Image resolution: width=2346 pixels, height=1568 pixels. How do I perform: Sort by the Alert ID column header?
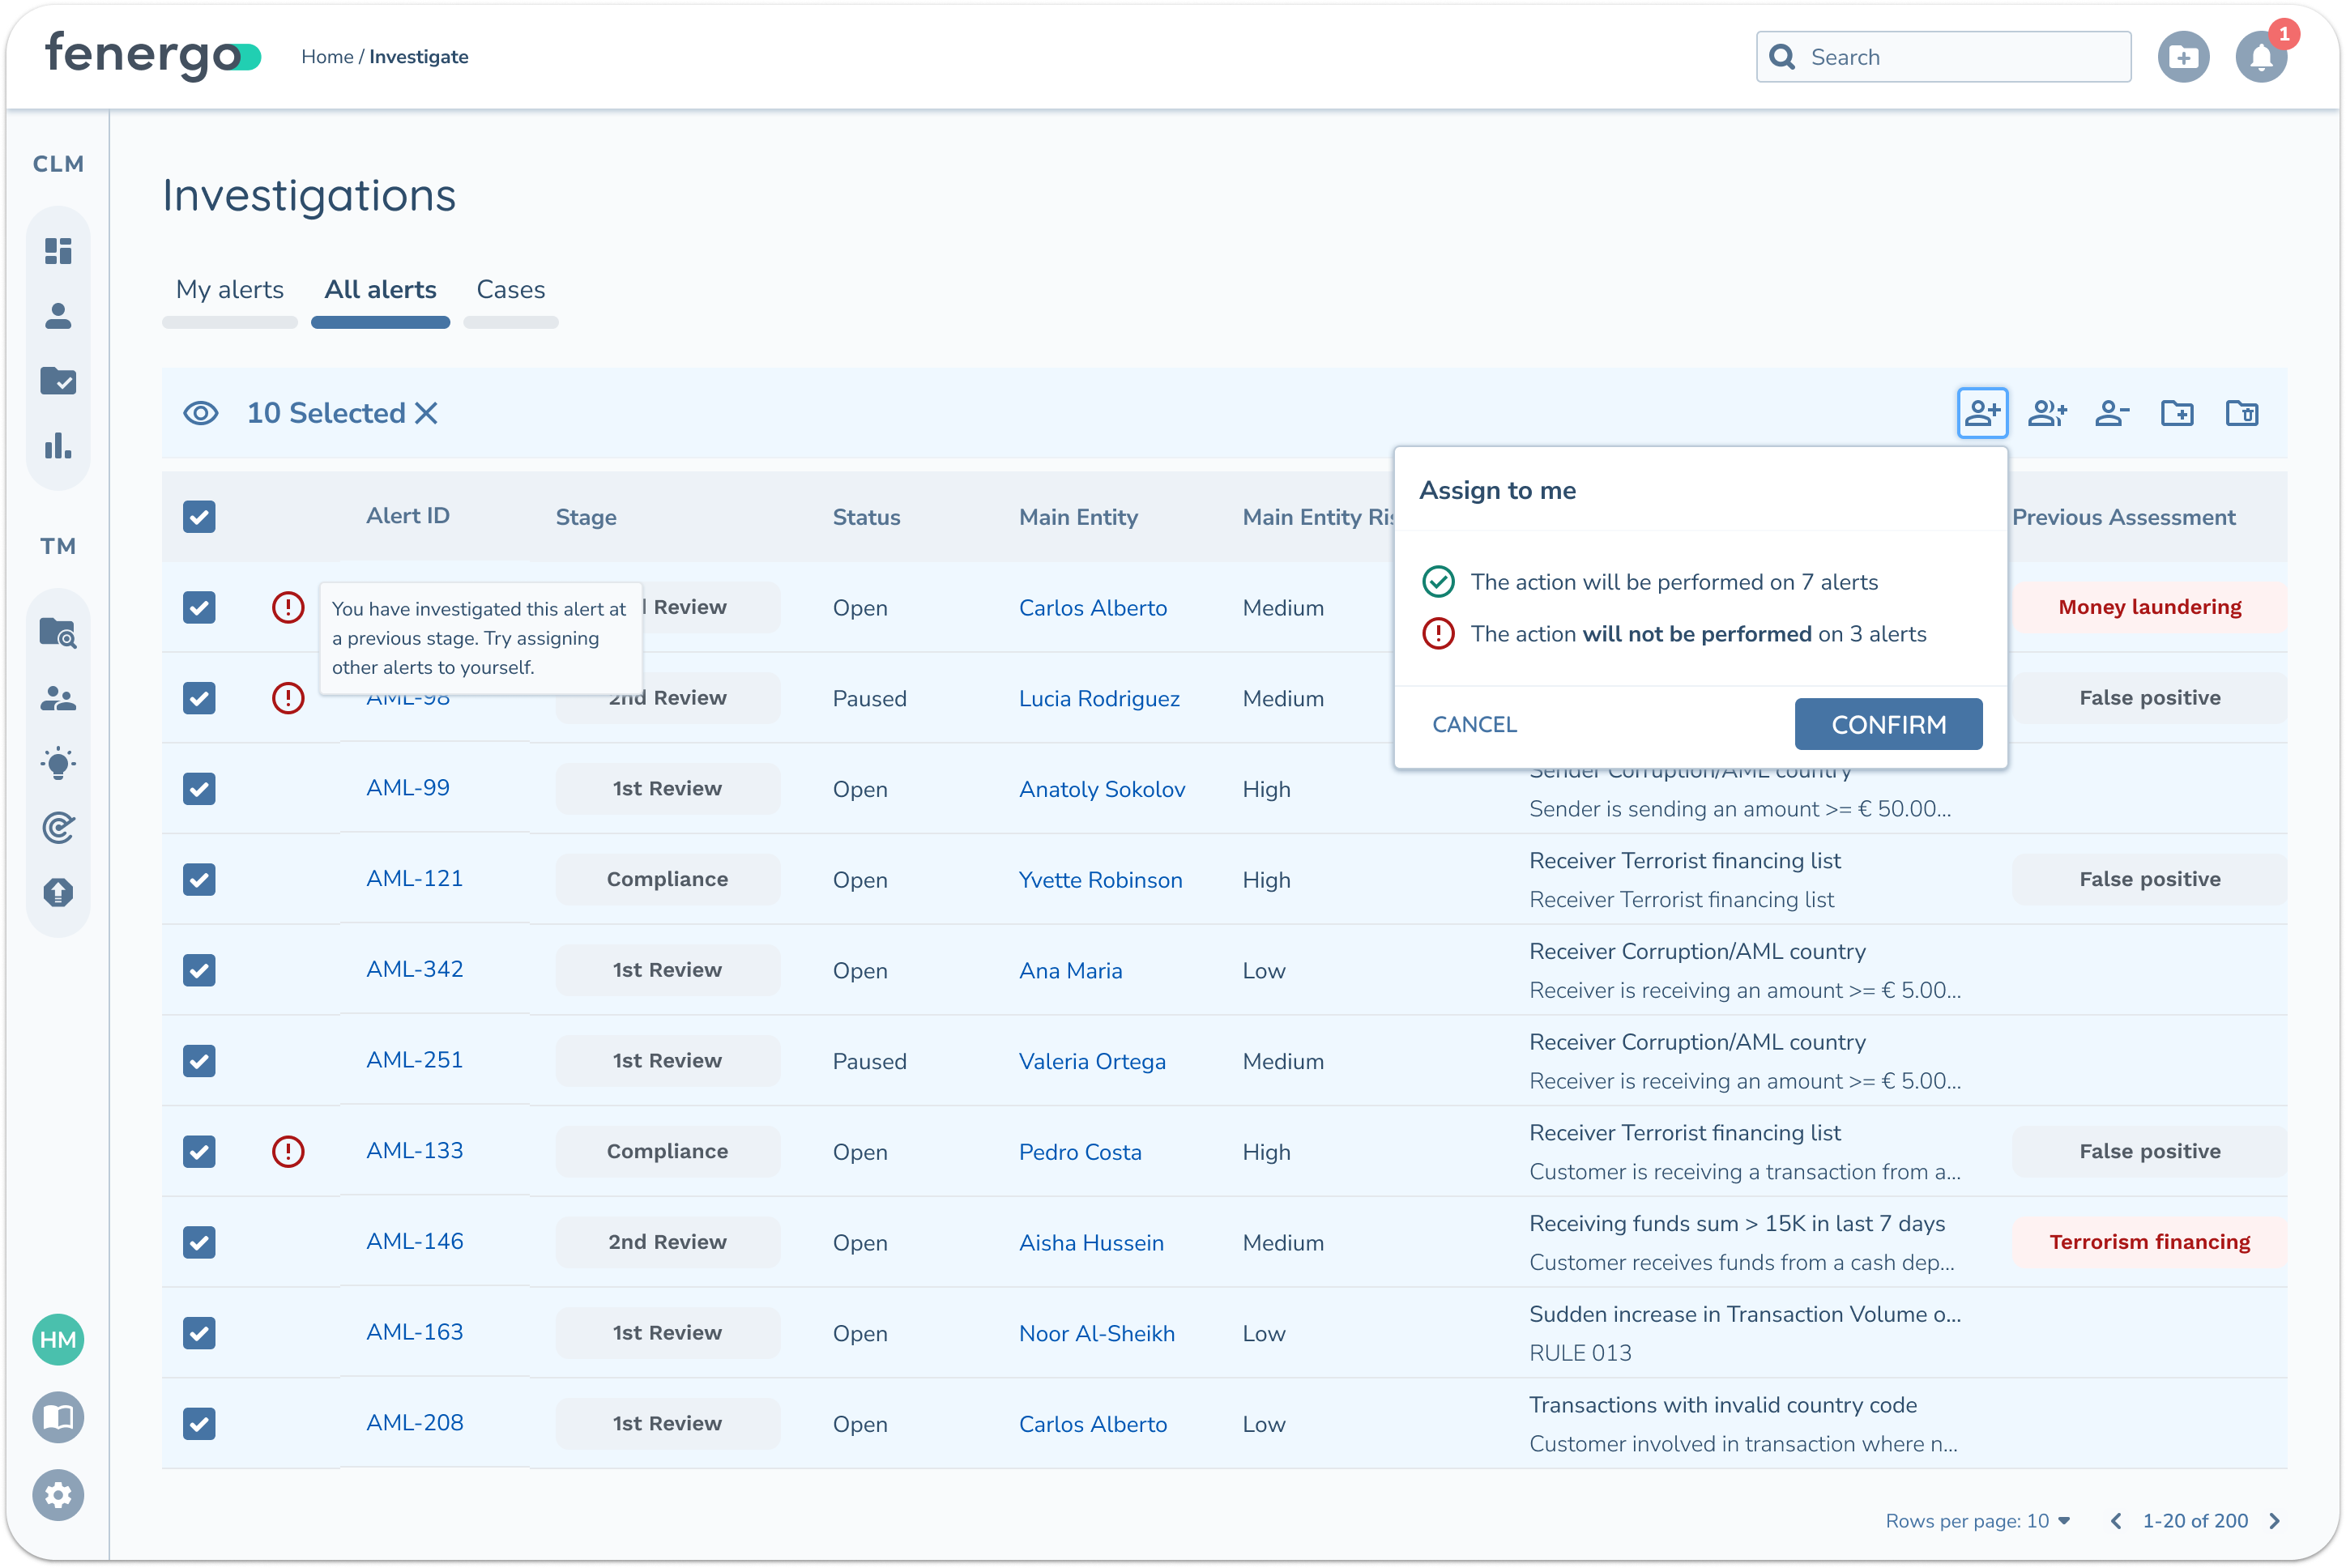(408, 516)
